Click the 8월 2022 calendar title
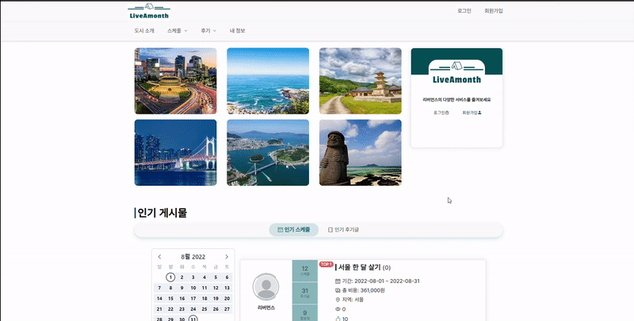The image size is (634, 321). pos(193,257)
